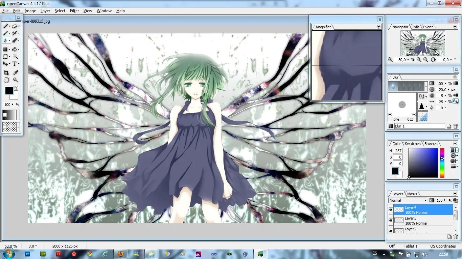
Task: Switch to the Masks tab
Action: 412,194
